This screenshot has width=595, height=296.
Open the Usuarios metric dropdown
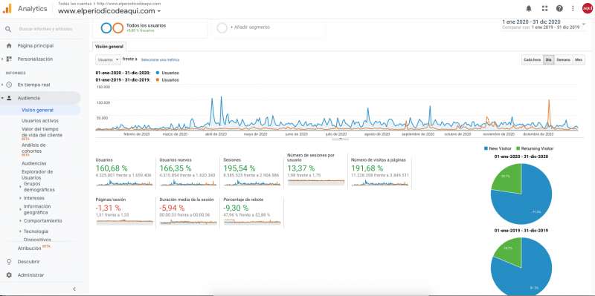[108, 60]
